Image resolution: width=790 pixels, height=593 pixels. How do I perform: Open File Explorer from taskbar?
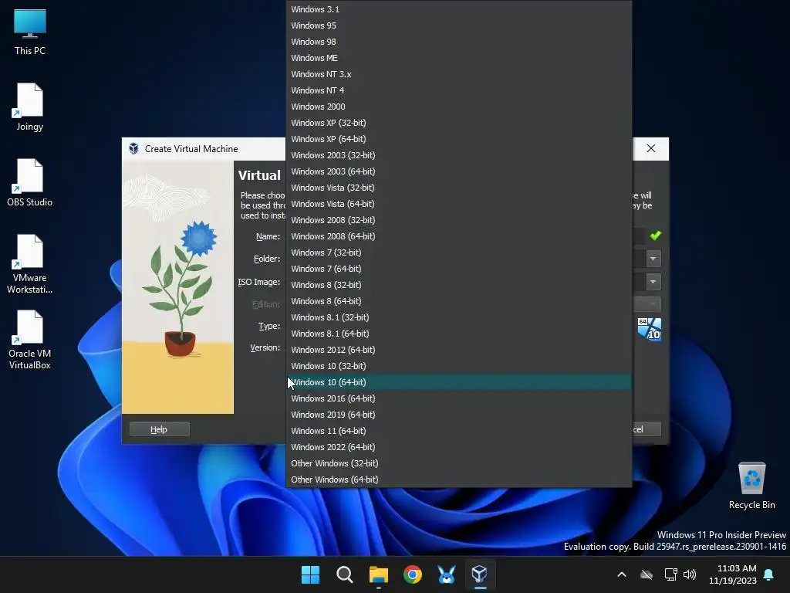pos(378,574)
